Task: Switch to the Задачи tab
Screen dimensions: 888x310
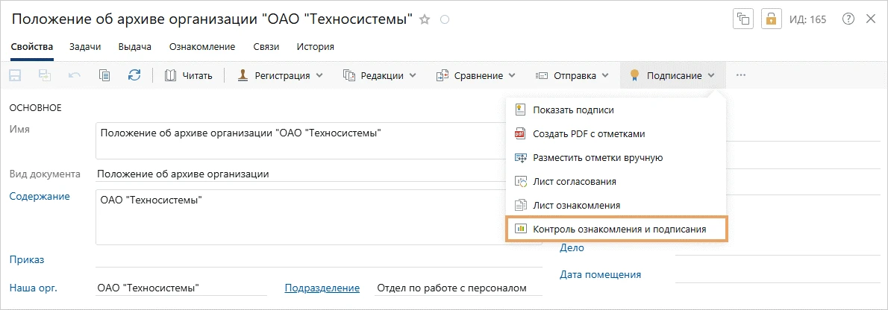Action: 85,46
